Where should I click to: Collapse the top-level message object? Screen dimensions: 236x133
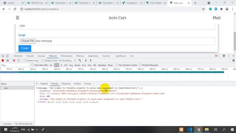coord(37,88)
